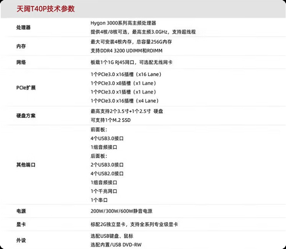Image resolution: width=286 pixels, height=249 pixels.
Task: Click 选配USB键盘、鼠标
Action: [x=112, y=236]
